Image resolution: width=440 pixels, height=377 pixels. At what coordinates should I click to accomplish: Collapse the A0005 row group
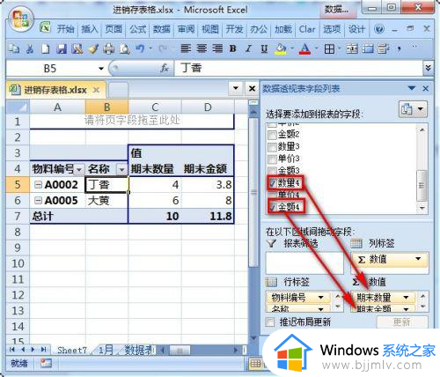pyautogui.click(x=38, y=200)
